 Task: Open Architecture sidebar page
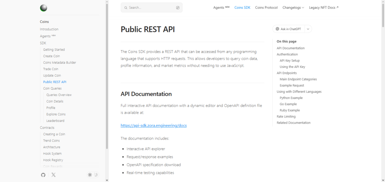[x=52, y=147]
